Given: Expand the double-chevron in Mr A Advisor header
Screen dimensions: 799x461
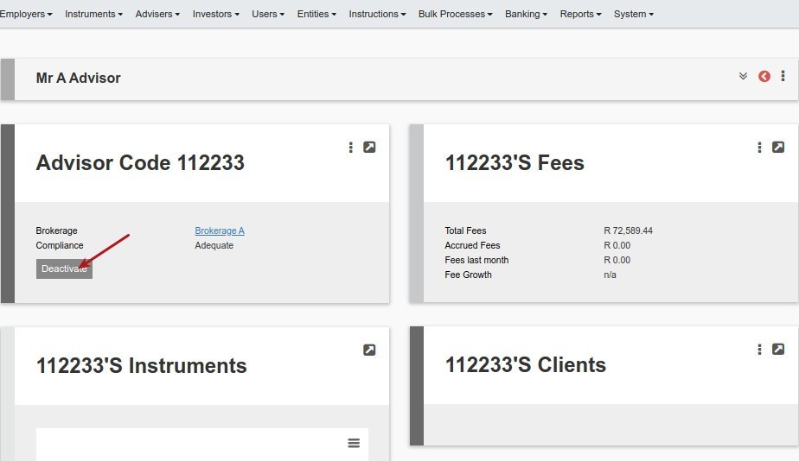Looking at the screenshot, I should [x=743, y=76].
